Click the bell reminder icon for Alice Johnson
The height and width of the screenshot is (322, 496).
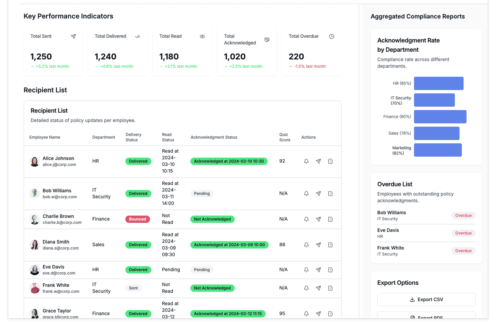point(306,161)
